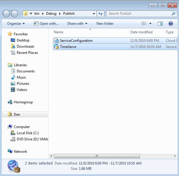The image size is (179, 176).
Task: Toggle the preview pane
Action: point(160,24)
